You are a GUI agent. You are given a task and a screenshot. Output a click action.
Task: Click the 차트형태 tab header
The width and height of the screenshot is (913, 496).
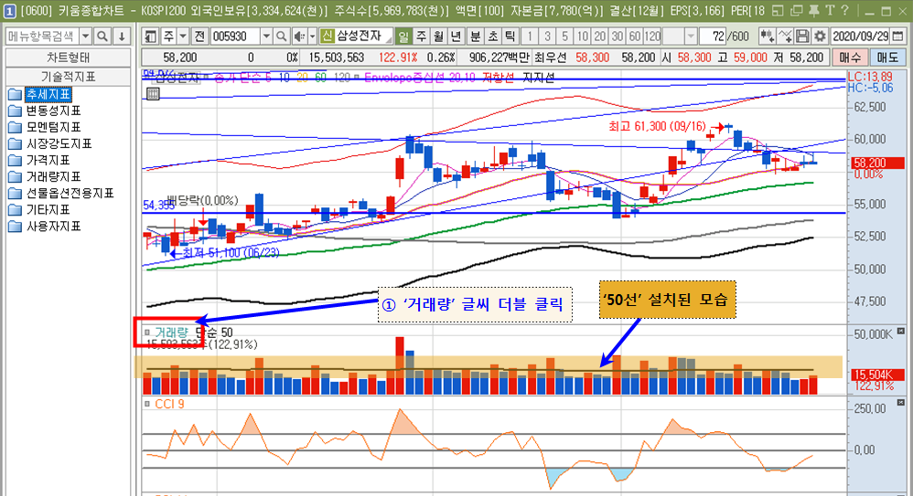(68, 58)
